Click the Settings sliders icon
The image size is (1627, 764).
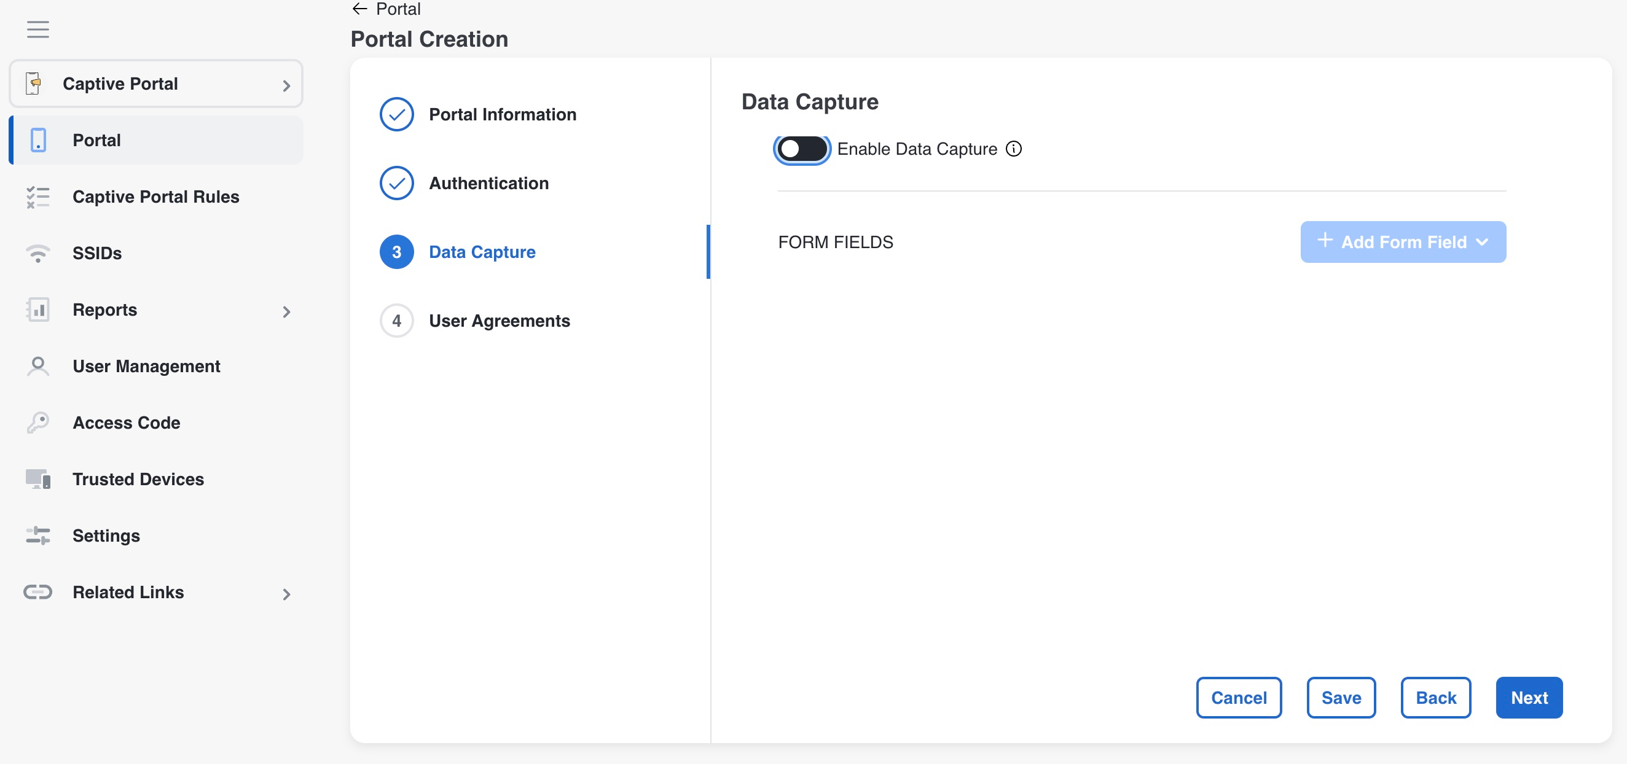point(38,536)
